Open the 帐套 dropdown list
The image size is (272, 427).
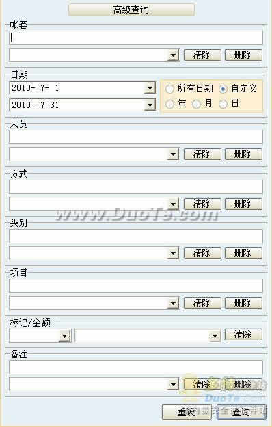point(173,55)
